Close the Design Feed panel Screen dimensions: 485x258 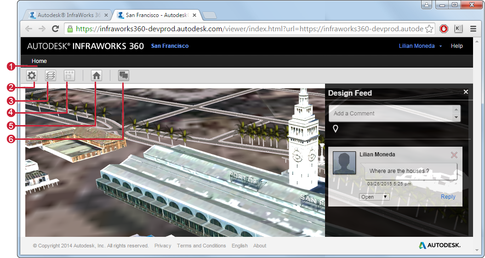click(x=466, y=92)
